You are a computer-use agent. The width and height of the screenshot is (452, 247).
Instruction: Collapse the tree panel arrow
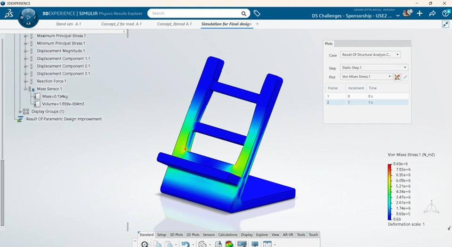click(x=124, y=32)
